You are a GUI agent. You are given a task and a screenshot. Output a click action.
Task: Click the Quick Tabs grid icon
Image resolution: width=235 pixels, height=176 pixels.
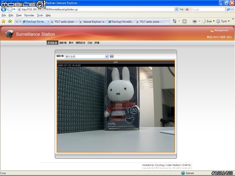pyautogui.click(x=17, y=22)
